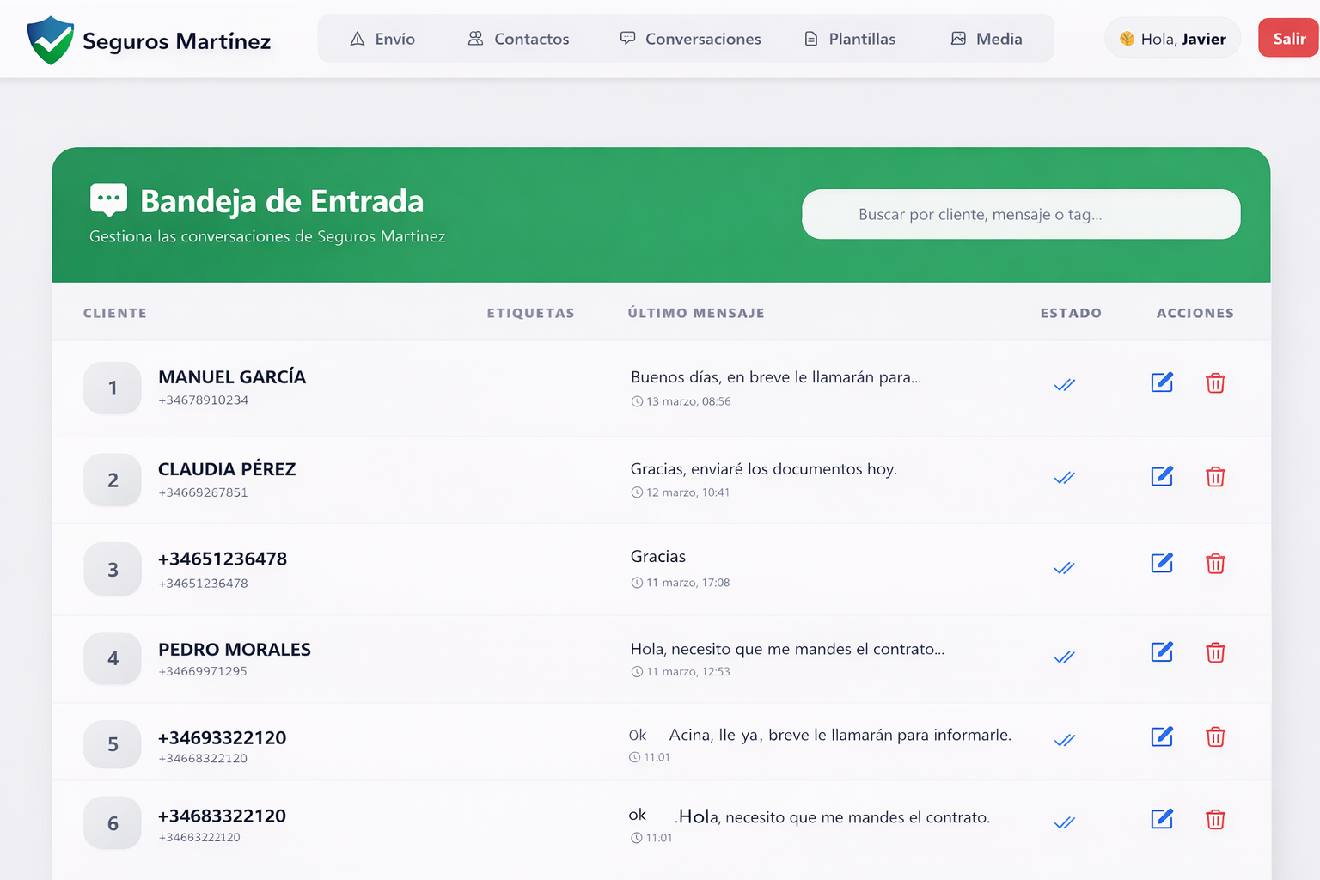Click the edit icon for Pedro Morales
This screenshot has width=1320, height=880.
1162,652
